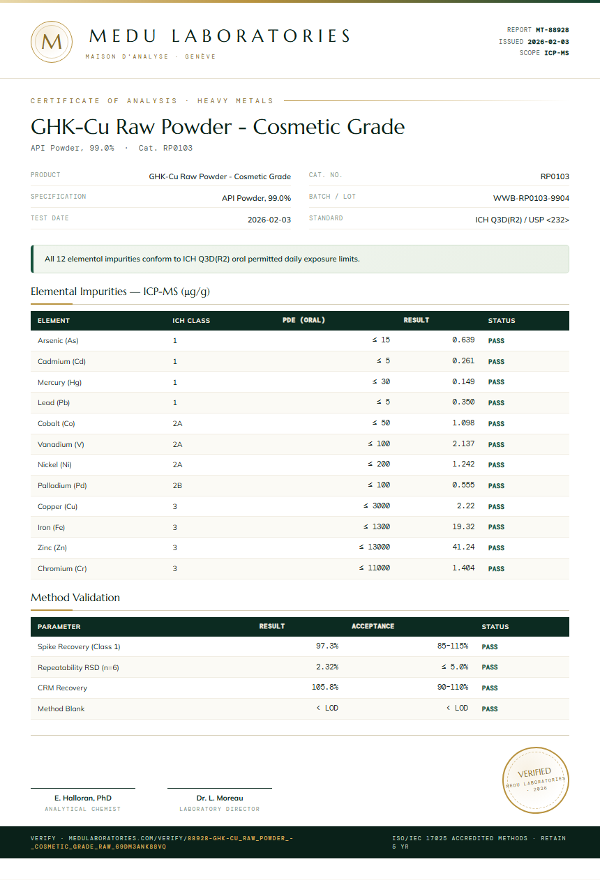Click the Cat. No. value RP0103
Image resolution: width=600 pixels, height=880 pixels.
coord(555,176)
